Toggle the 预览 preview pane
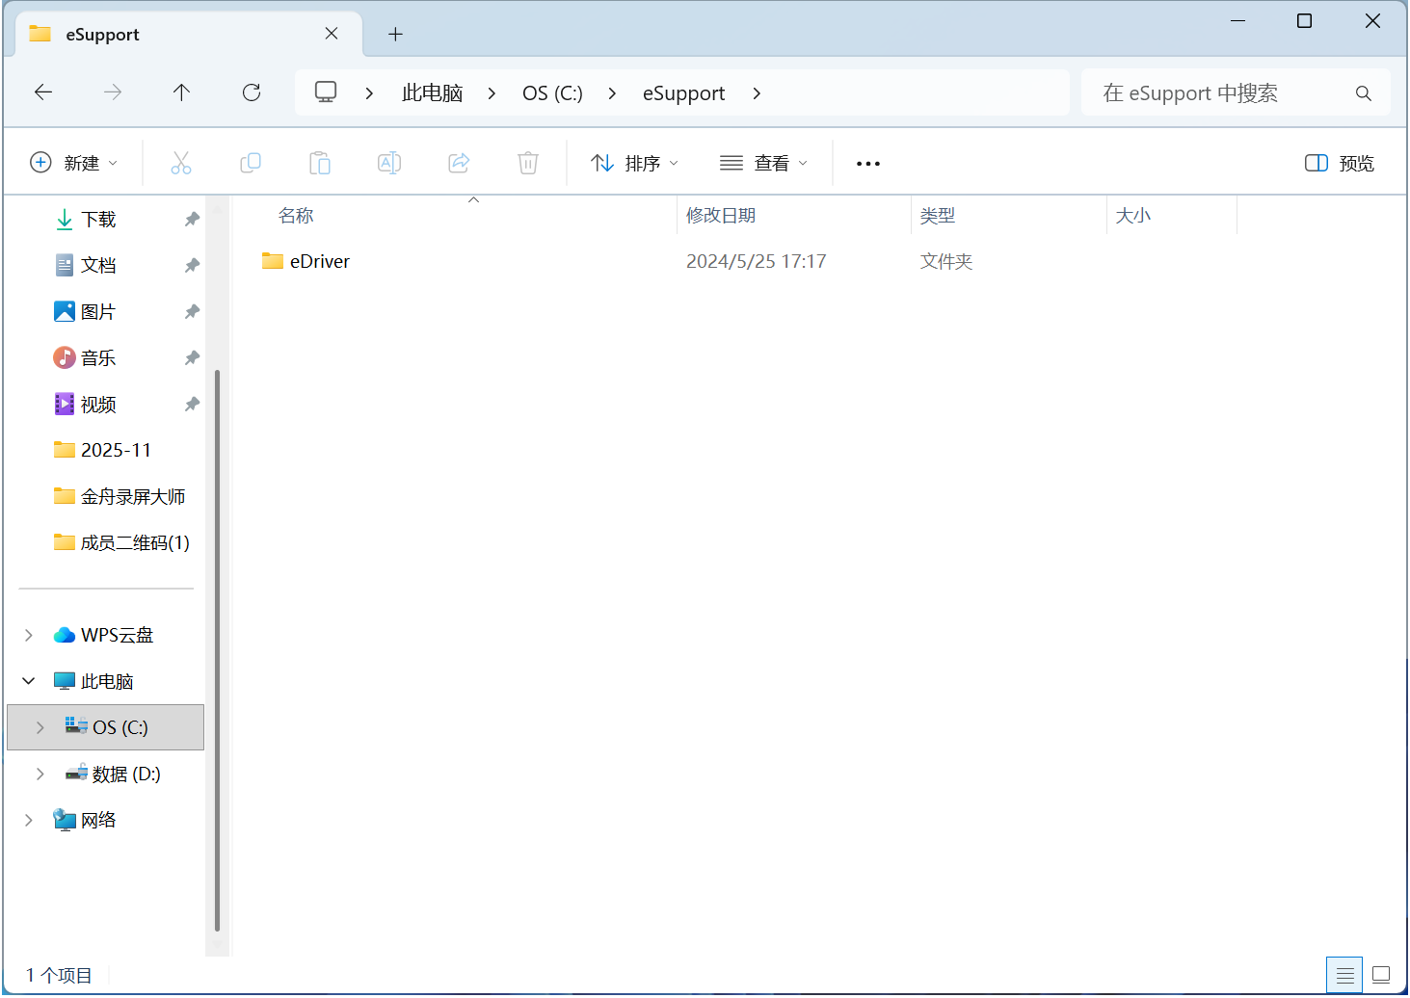Viewport: 1410px width, 998px height. pyautogui.click(x=1339, y=162)
